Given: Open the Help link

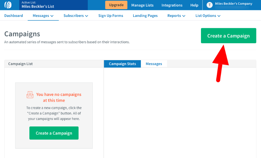Looking at the screenshot, I should pyautogui.click(x=194, y=5).
